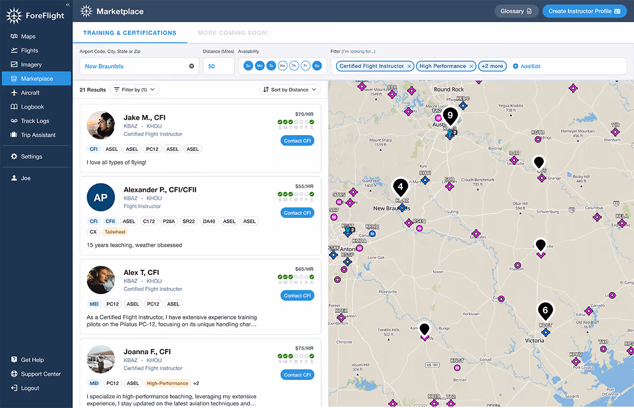Click the Tailwheel tag on Alexander P.
The height and width of the screenshot is (408, 634).
click(x=115, y=232)
